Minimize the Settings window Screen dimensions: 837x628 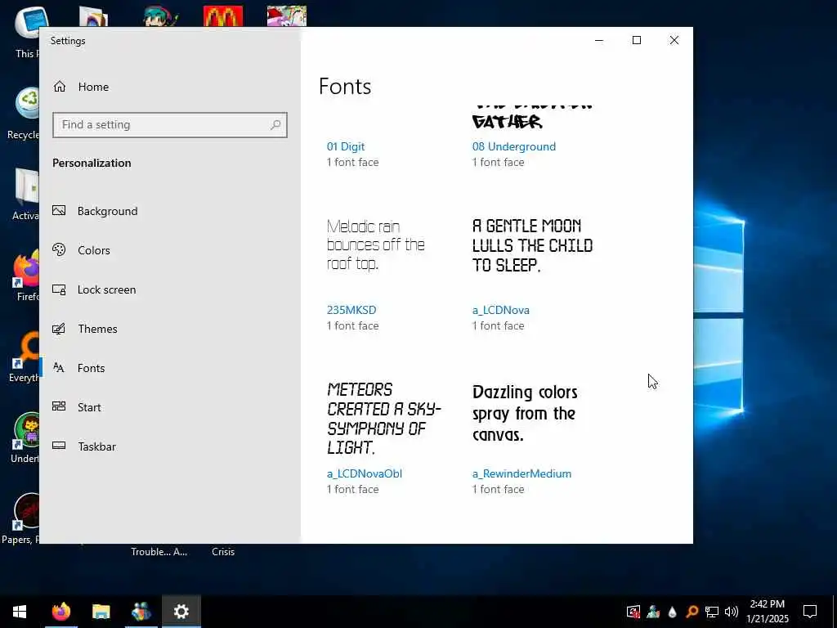(599, 40)
